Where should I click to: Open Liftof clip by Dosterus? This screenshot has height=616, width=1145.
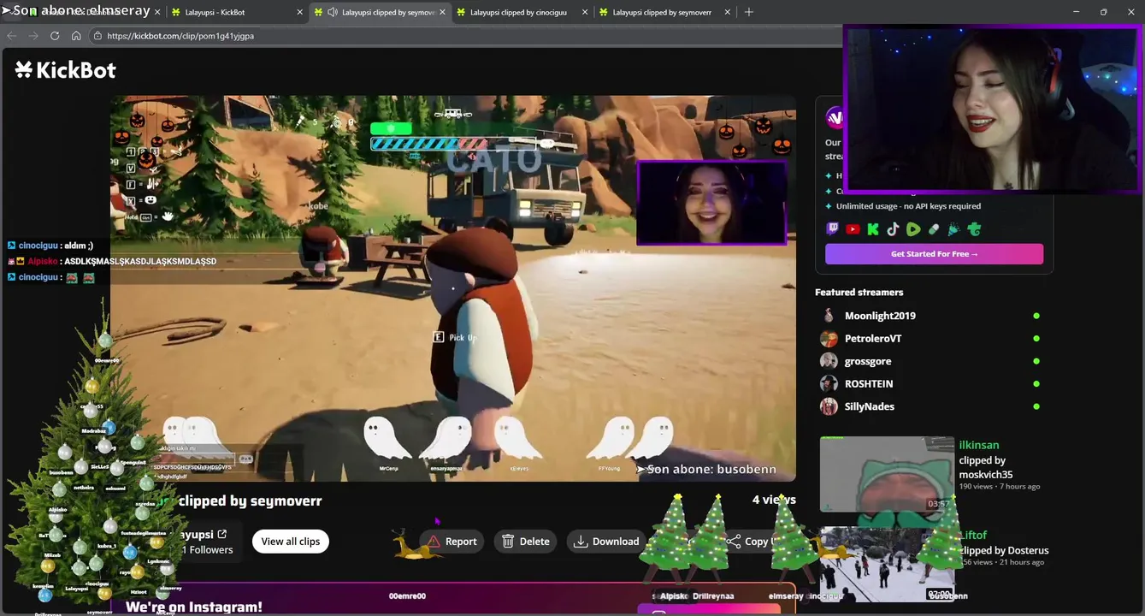point(1003,548)
